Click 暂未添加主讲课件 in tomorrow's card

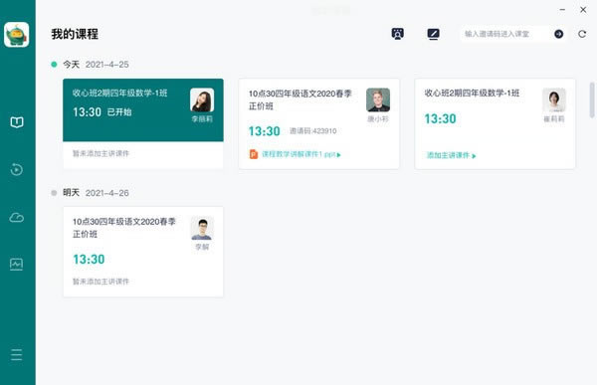tap(100, 282)
